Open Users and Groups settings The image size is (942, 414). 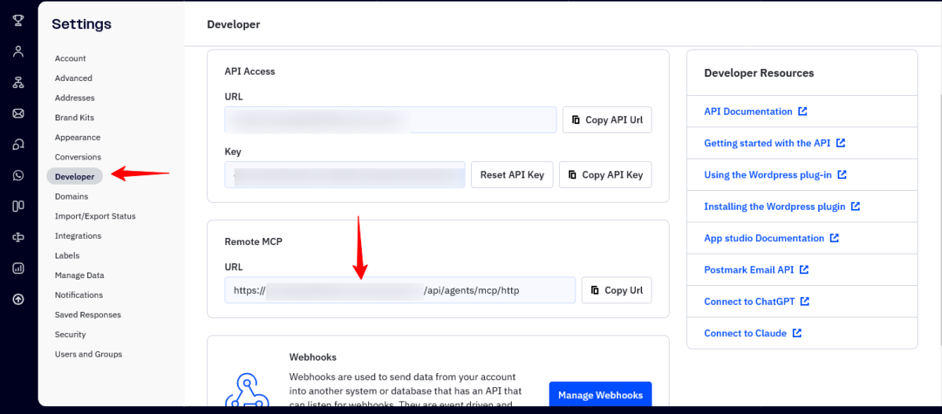coord(89,354)
